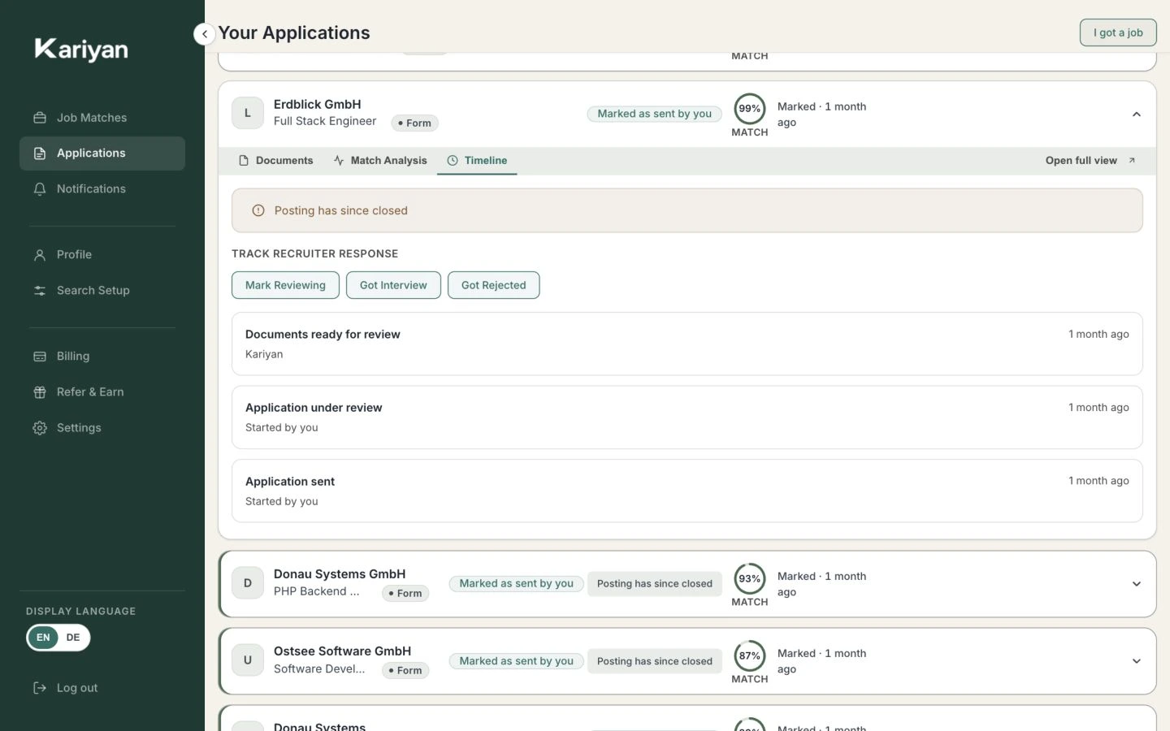Open Settings from the sidebar
The height and width of the screenshot is (731, 1170).
102,428
